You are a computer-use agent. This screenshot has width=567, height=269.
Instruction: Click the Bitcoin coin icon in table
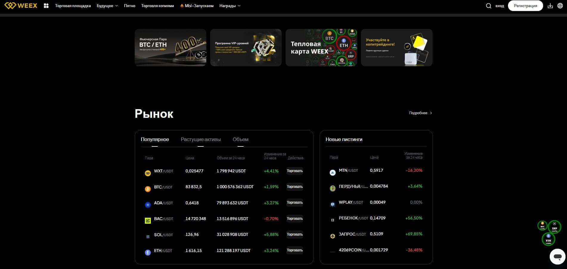tap(148, 189)
